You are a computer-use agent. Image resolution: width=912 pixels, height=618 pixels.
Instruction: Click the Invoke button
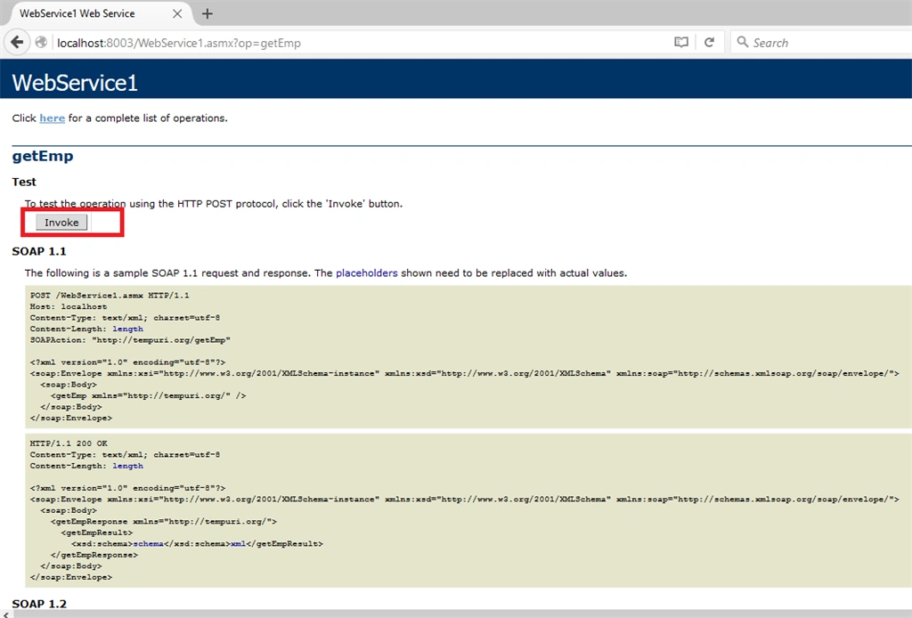[x=61, y=222]
